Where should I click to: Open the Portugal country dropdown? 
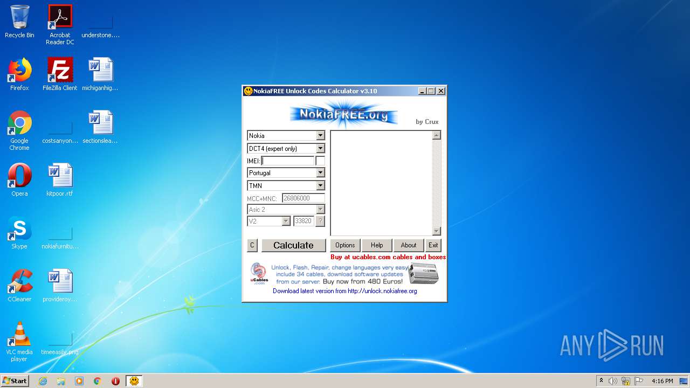click(x=320, y=173)
